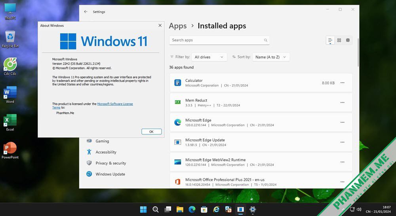The width and height of the screenshot is (396, 216).
Task: Open Windows Update settings
Action: (110, 174)
